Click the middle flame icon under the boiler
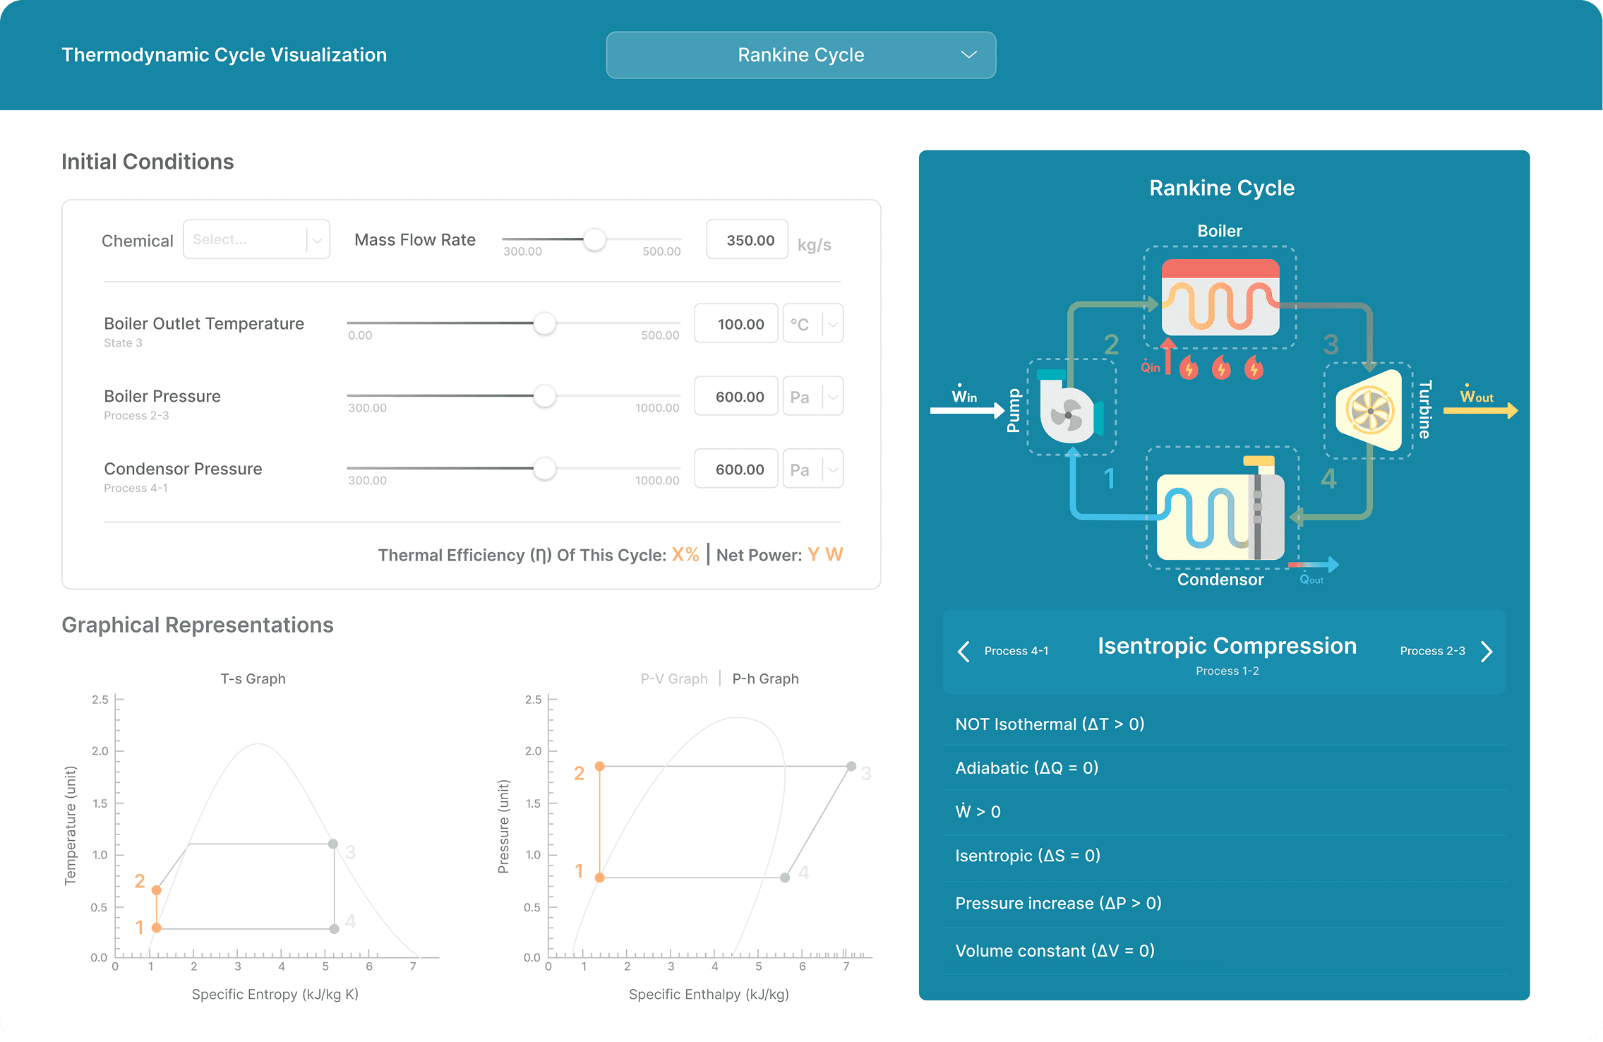Viewport: 1603px width, 1042px height. 1221,368
